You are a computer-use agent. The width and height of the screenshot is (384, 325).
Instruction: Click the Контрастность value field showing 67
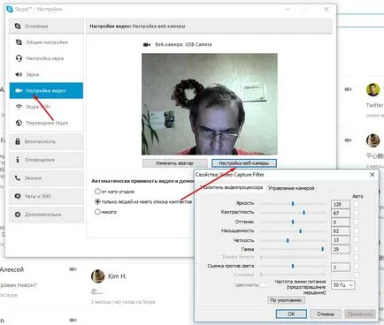pos(341,213)
